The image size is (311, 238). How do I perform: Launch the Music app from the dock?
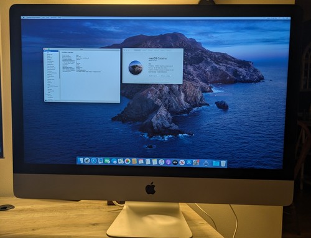click(x=162, y=162)
